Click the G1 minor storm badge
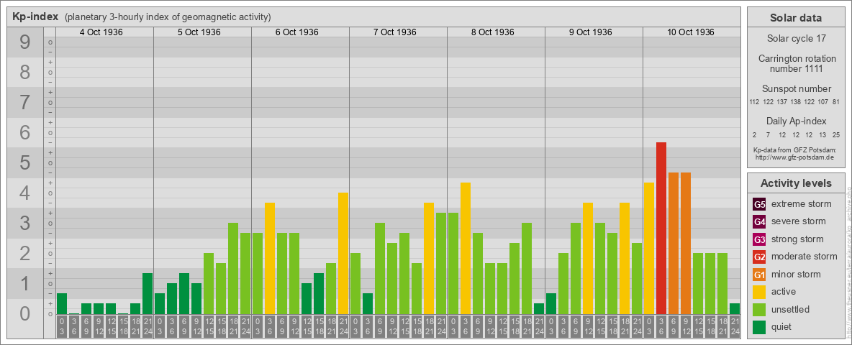Image resolution: width=852 pixels, height=345 pixels. click(759, 275)
